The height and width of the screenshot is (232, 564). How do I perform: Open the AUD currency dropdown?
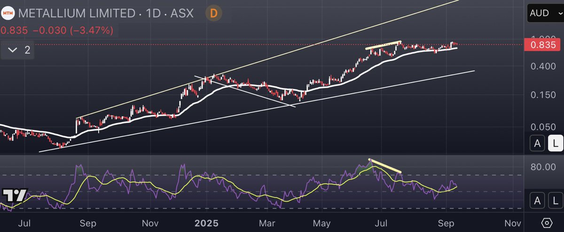pos(545,13)
